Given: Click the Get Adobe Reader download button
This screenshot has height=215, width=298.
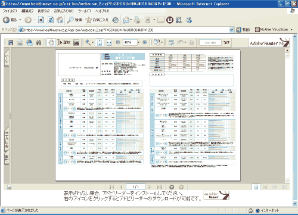Looking at the screenshot, I should tap(216, 195).
